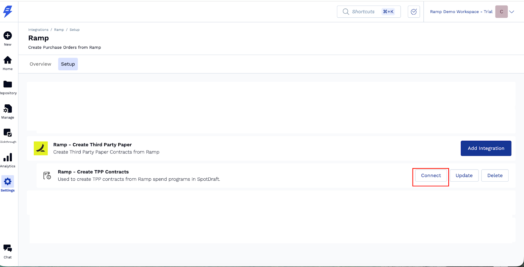Screen dimensions: 524x267
Task: Select the Setup tab
Action: tap(68, 64)
